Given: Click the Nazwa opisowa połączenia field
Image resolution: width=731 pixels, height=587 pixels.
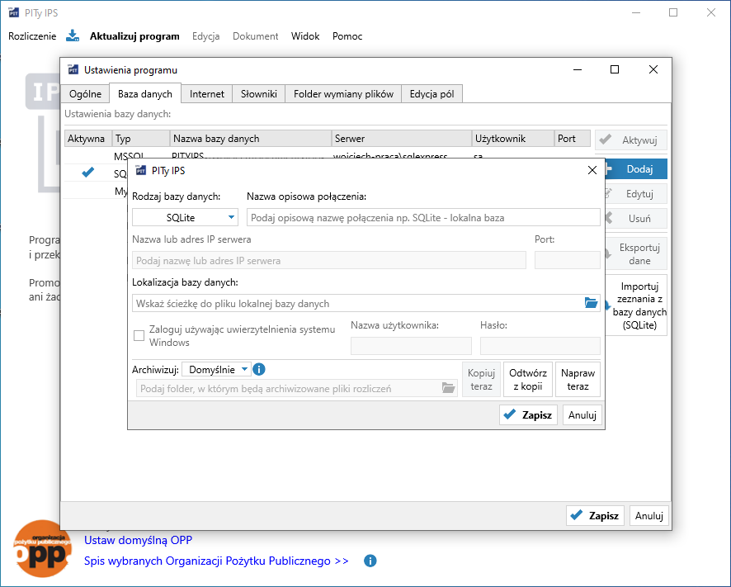Looking at the screenshot, I should coord(423,217).
